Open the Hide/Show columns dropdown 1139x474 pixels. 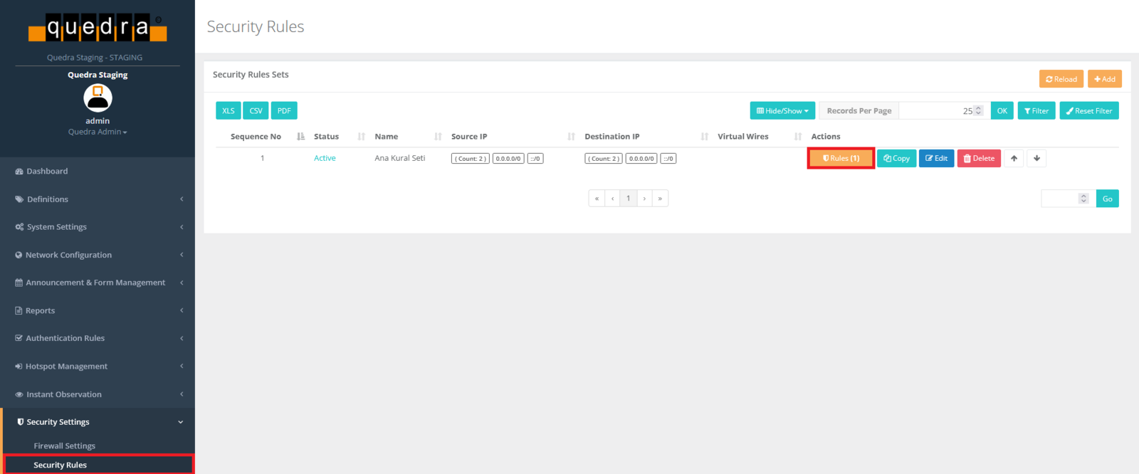pyautogui.click(x=782, y=111)
